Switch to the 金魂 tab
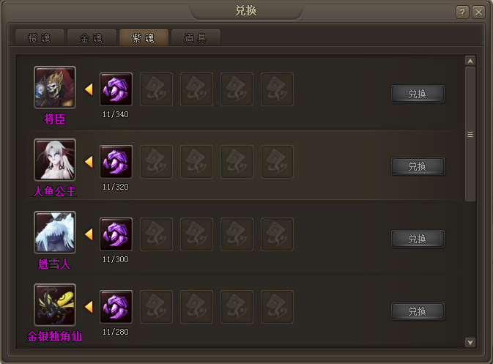Image resolution: width=493 pixels, height=364 pixels. pyautogui.click(x=92, y=38)
